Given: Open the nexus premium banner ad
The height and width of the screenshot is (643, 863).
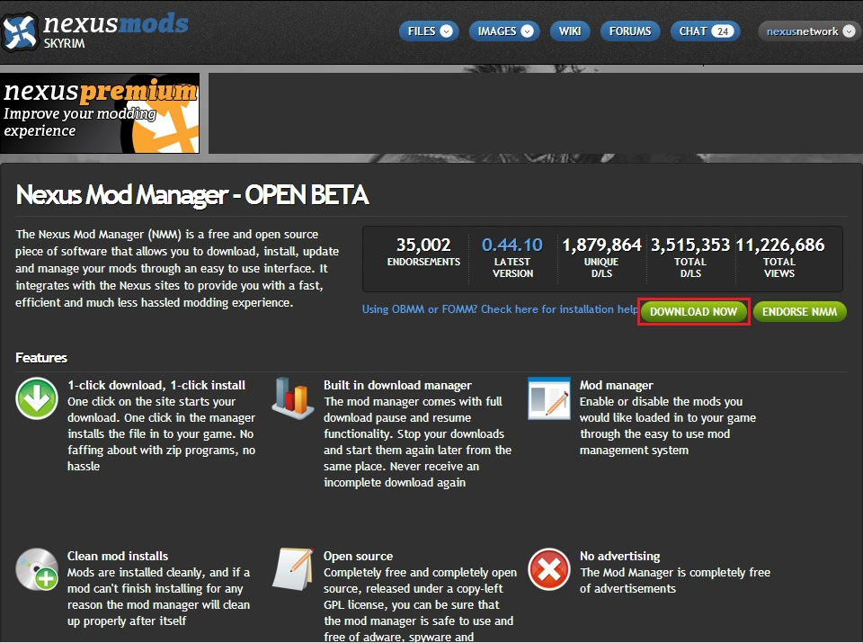Looking at the screenshot, I should pos(100,113).
